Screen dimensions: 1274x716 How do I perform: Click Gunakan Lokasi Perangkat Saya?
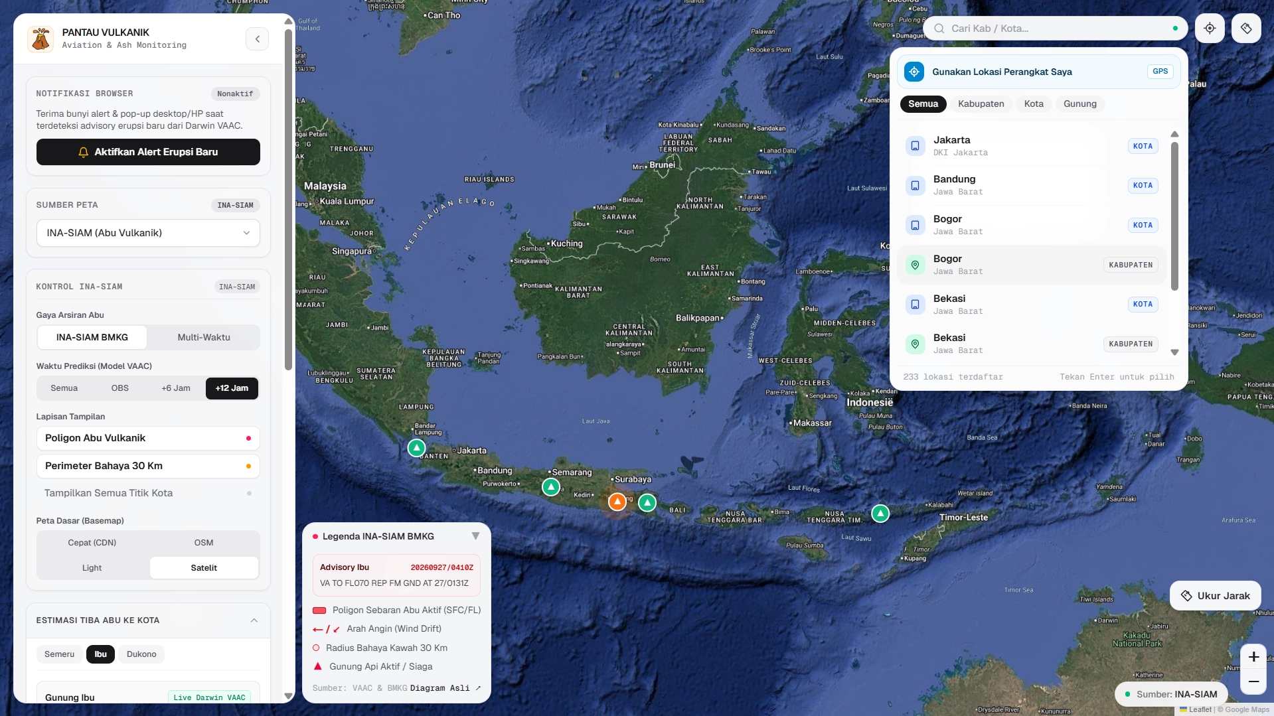click(x=1038, y=72)
